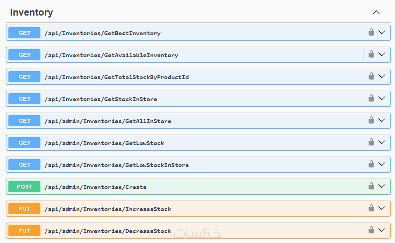395x243 pixels.
Task: Expand the GetBestInventory endpoint chevron
Action: [x=382, y=32]
